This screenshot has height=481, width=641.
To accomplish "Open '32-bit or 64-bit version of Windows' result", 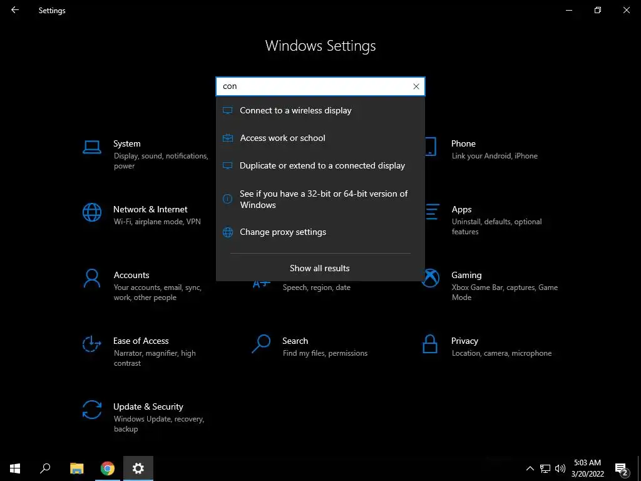I will pyautogui.click(x=320, y=199).
